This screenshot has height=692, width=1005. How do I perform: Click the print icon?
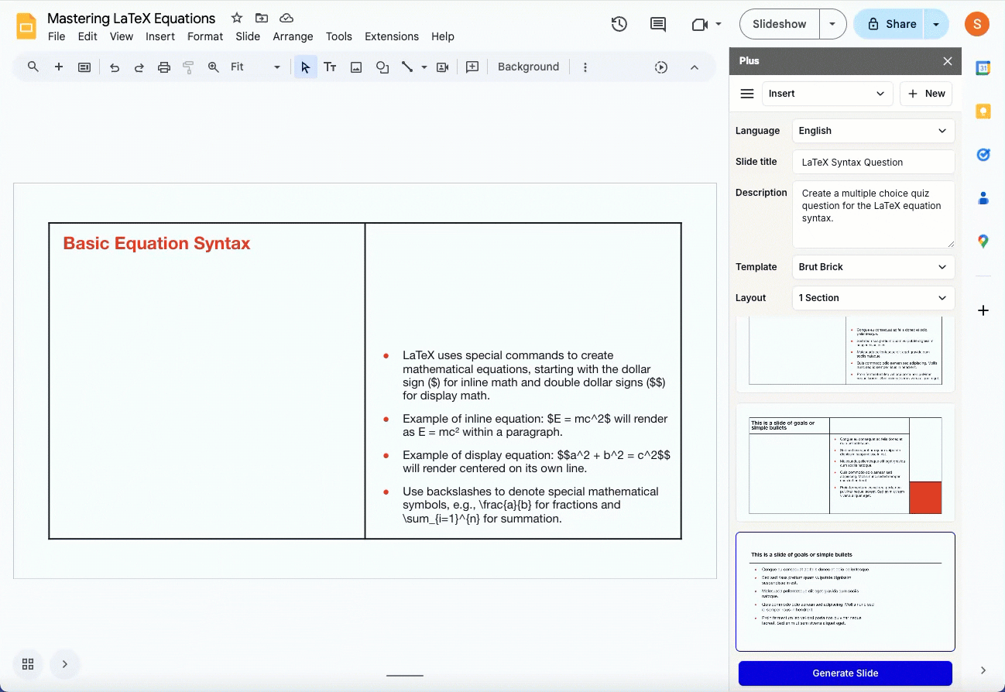(163, 67)
